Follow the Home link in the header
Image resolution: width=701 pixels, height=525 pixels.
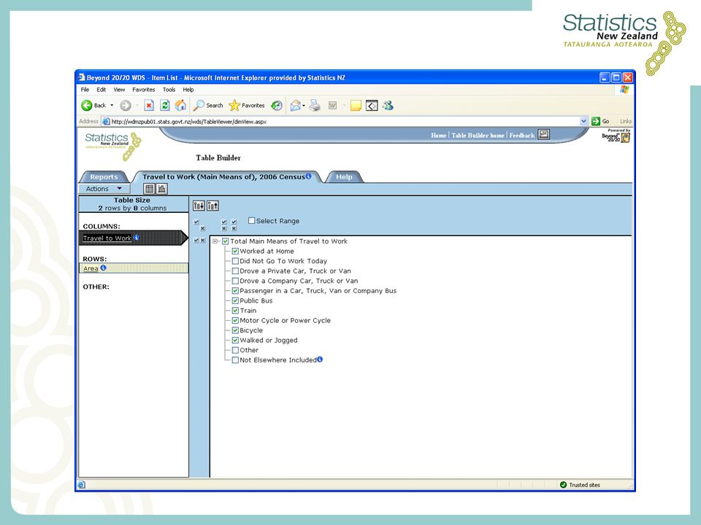(439, 136)
